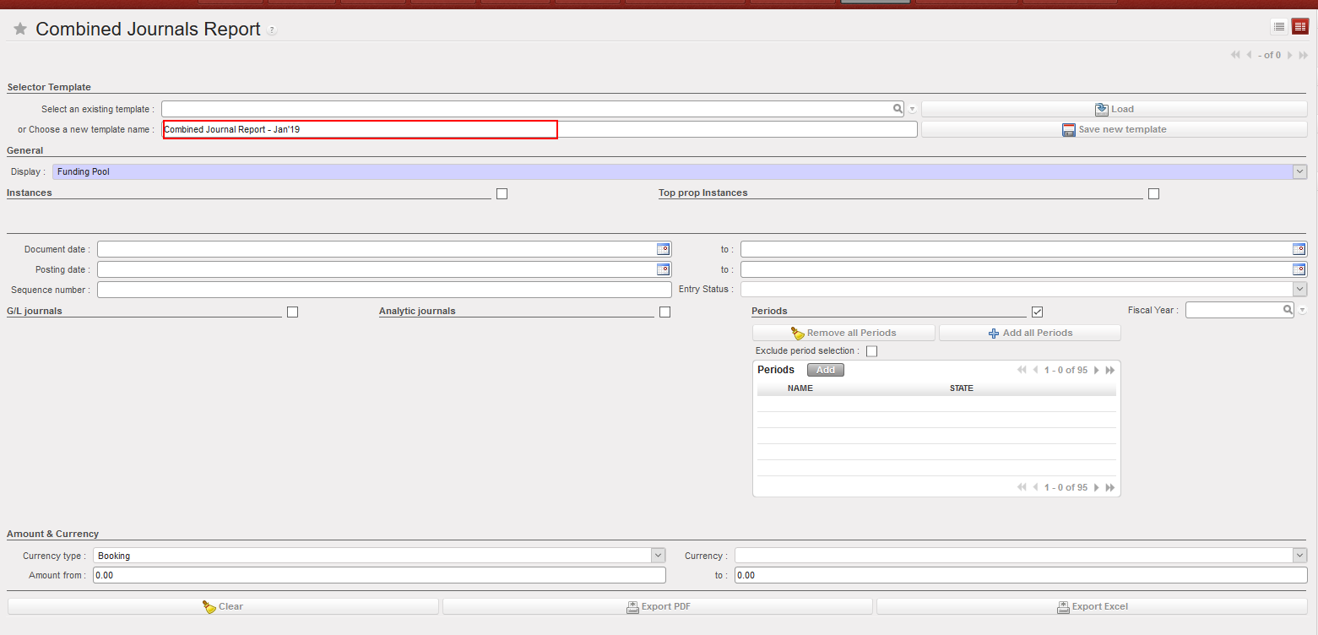Expand the Display dropdown showing Funding Pool
Image resolution: width=1318 pixels, height=635 pixels.
coord(1299,172)
